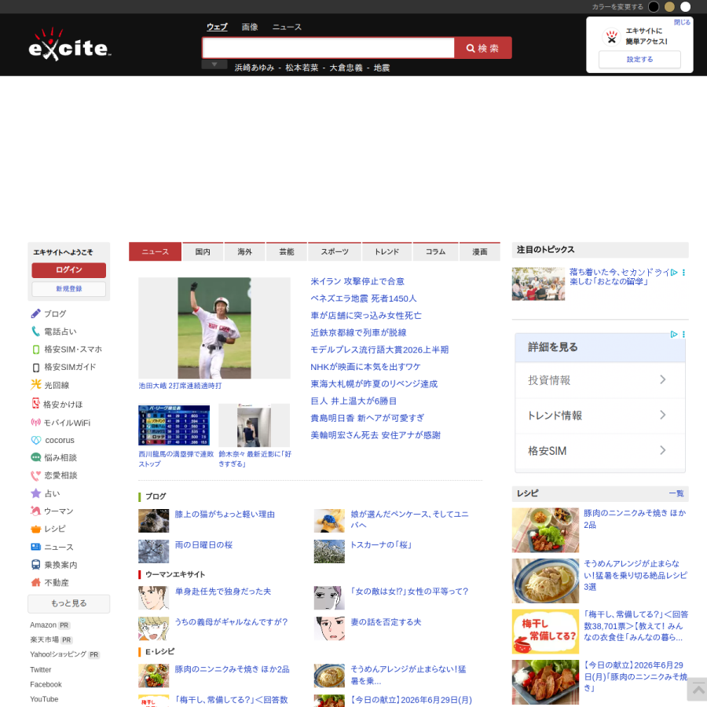Click the 格安SIM・スマホ green phone icon
Viewport: 707px width, 707px height.
point(36,350)
